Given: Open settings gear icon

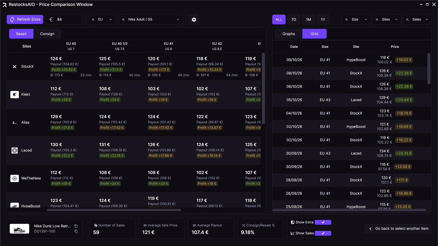Looking at the screenshot, I should [x=194, y=19].
